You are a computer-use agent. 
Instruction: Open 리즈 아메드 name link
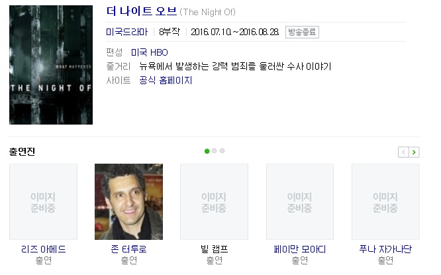[x=43, y=249]
